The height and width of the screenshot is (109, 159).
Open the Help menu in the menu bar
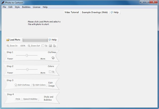point(45,7)
